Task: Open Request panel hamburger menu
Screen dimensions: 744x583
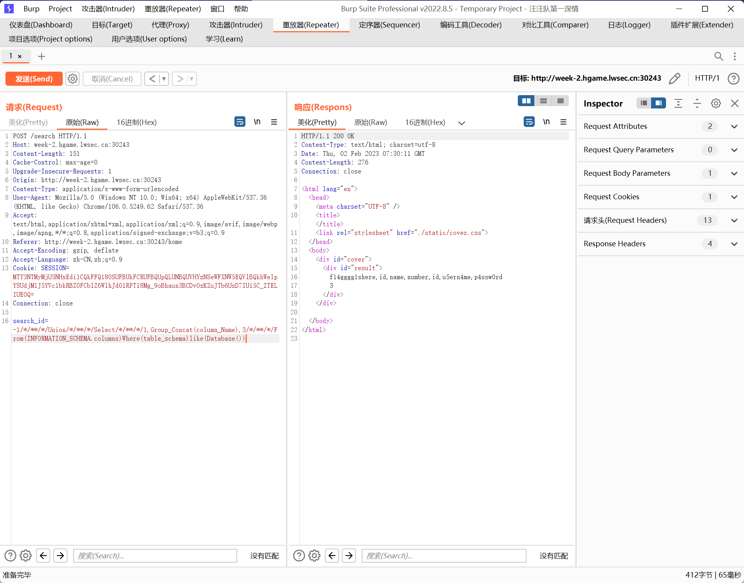Action: [x=274, y=122]
